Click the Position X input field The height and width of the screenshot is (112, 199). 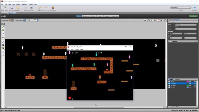(x=176, y=34)
